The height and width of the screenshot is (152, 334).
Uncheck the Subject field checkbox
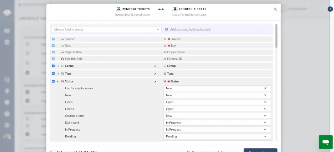click(53, 39)
